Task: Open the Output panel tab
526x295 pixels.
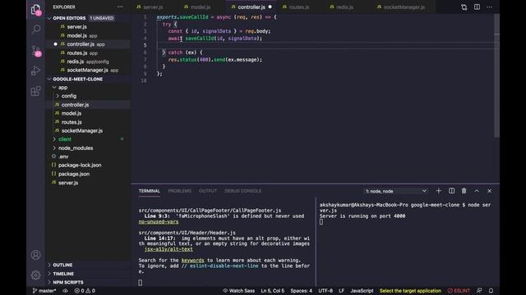Action: click(208, 191)
